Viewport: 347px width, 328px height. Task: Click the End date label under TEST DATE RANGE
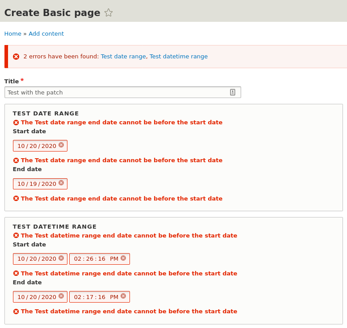tap(27, 169)
